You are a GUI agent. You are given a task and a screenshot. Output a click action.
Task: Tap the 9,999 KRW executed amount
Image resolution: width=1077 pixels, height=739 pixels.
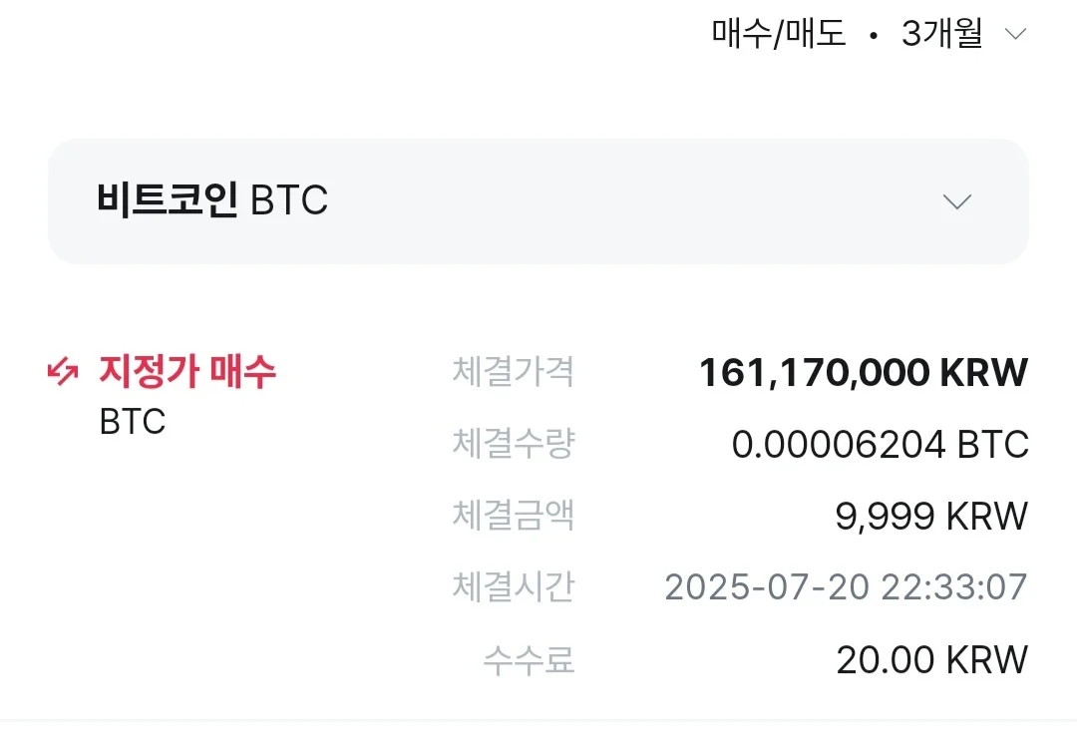pyautogui.click(x=930, y=517)
